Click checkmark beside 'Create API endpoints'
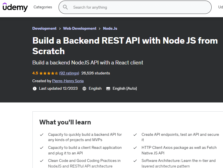Image resolution: width=223 pixels, height=168 pixels. (135, 135)
